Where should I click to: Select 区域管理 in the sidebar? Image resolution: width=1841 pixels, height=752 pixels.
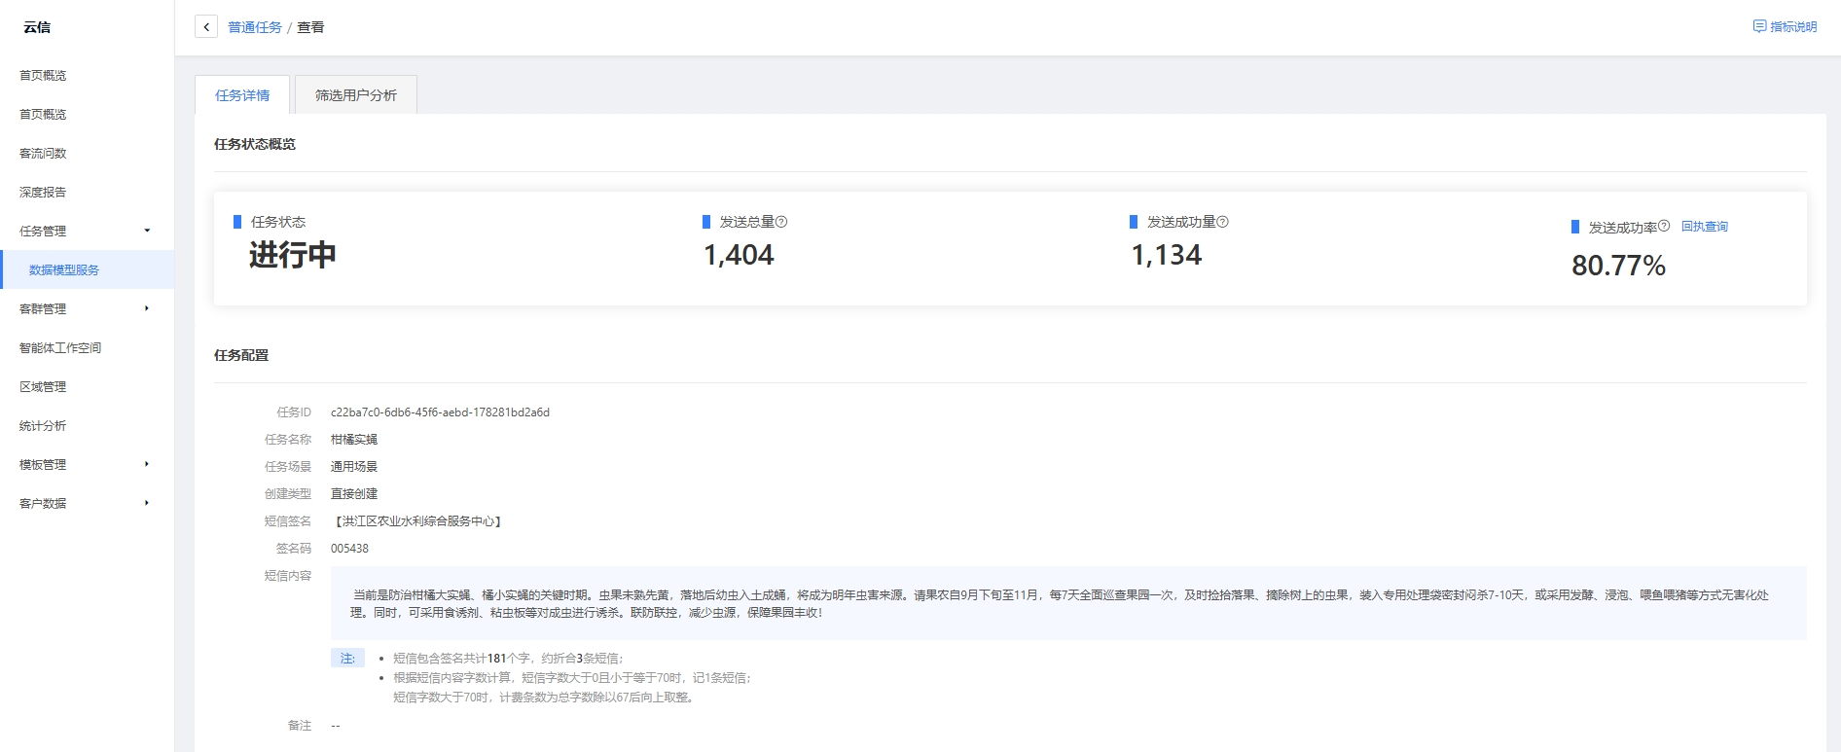click(x=43, y=386)
